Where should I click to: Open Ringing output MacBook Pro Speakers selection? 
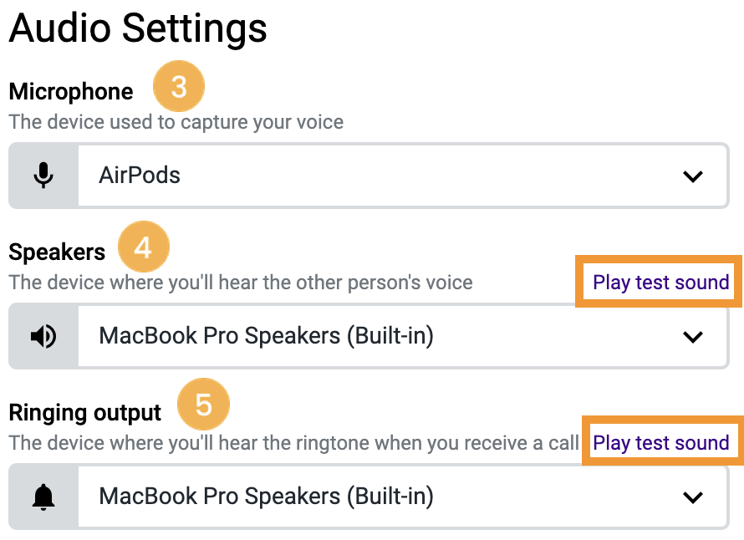[x=369, y=497]
